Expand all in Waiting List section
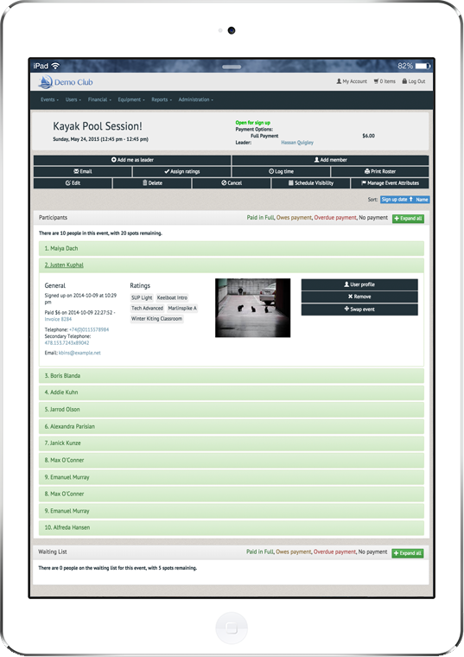The image size is (464, 657). pyautogui.click(x=408, y=553)
